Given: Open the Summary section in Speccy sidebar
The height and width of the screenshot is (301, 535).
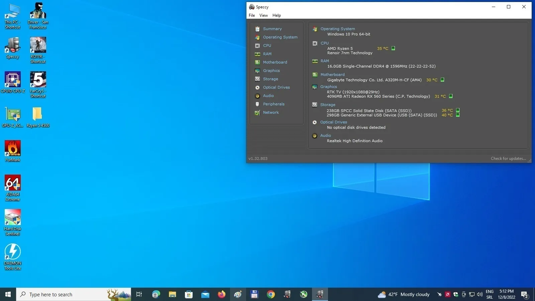Looking at the screenshot, I should point(272,29).
